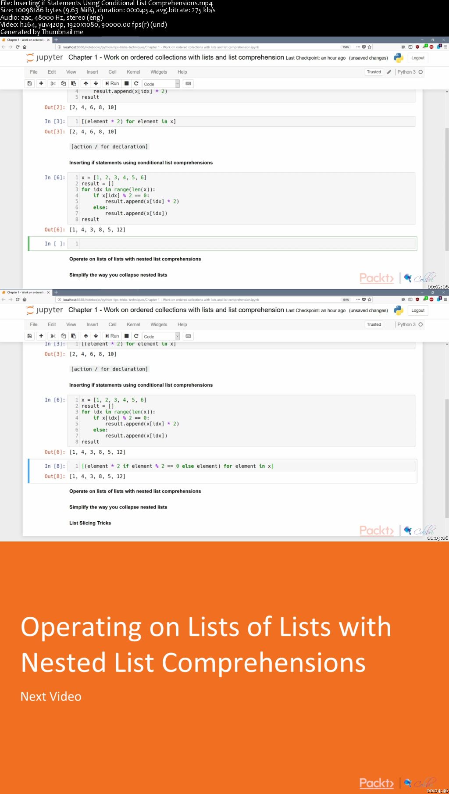Home icon in top browser window
Image resolution: width=449 pixels, height=794 pixels.
pos(25,47)
